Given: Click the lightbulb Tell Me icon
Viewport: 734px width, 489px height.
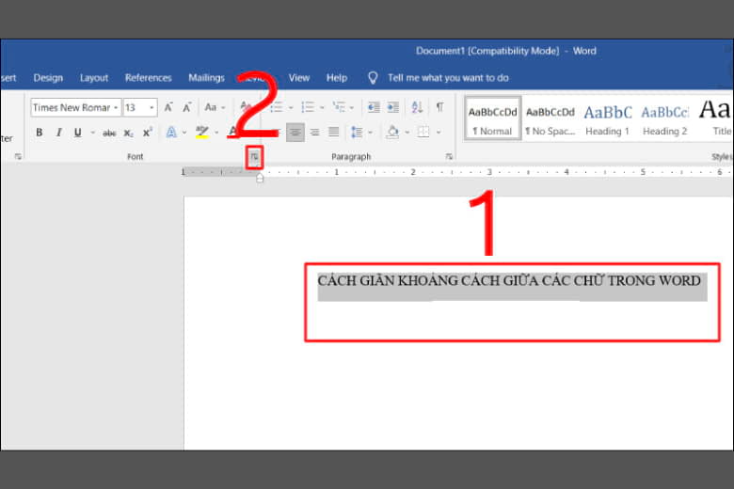Looking at the screenshot, I should (x=373, y=78).
